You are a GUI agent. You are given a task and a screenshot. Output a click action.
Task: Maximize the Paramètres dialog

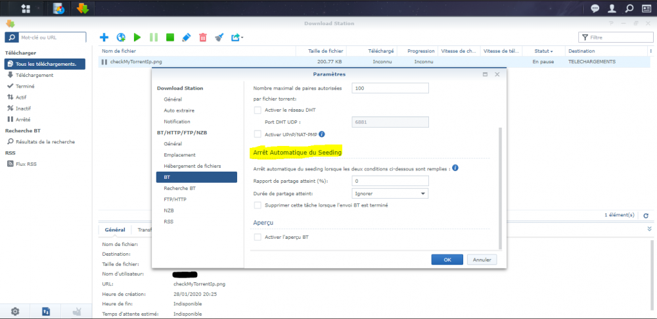[486, 74]
